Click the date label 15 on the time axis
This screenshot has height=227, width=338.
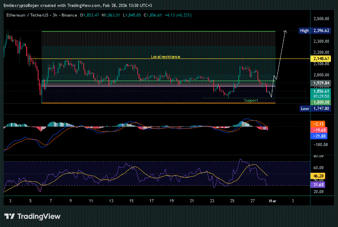[x=131, y=201]
